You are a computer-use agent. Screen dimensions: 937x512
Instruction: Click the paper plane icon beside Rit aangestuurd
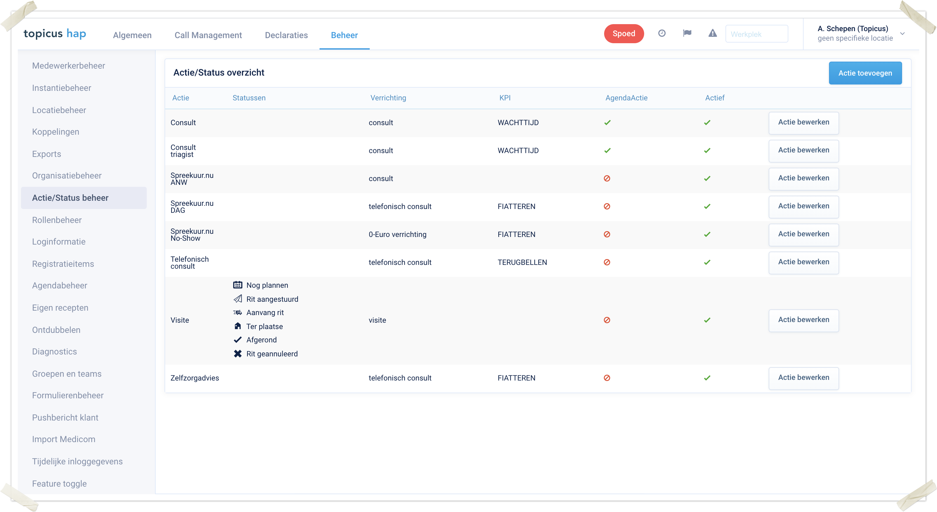tap(238, 299)
